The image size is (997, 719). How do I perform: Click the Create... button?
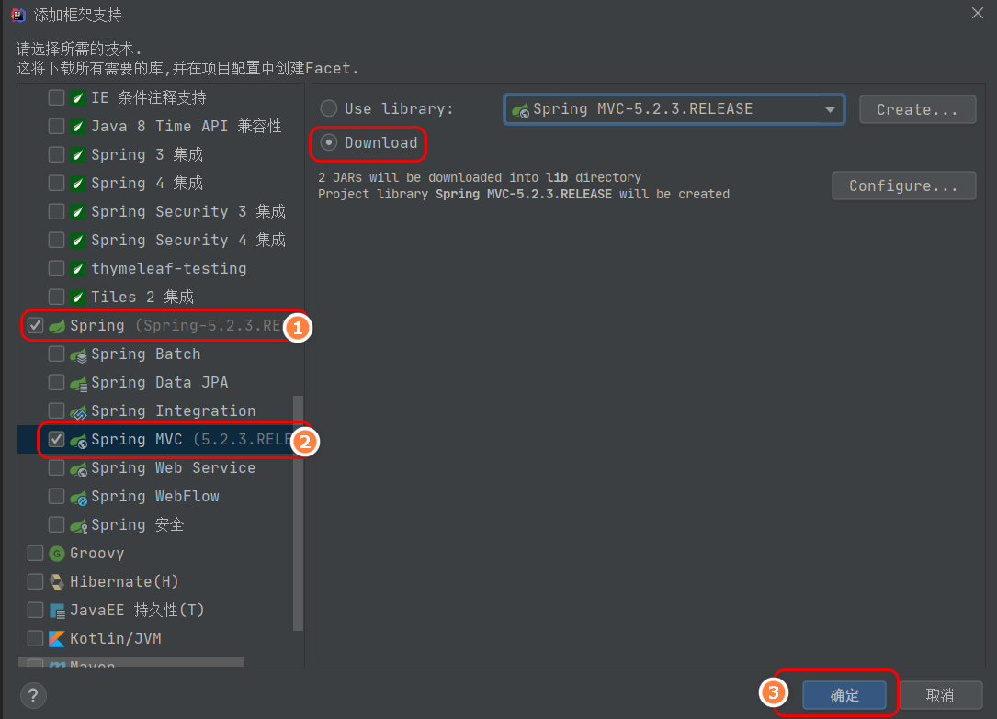[917, 109]
